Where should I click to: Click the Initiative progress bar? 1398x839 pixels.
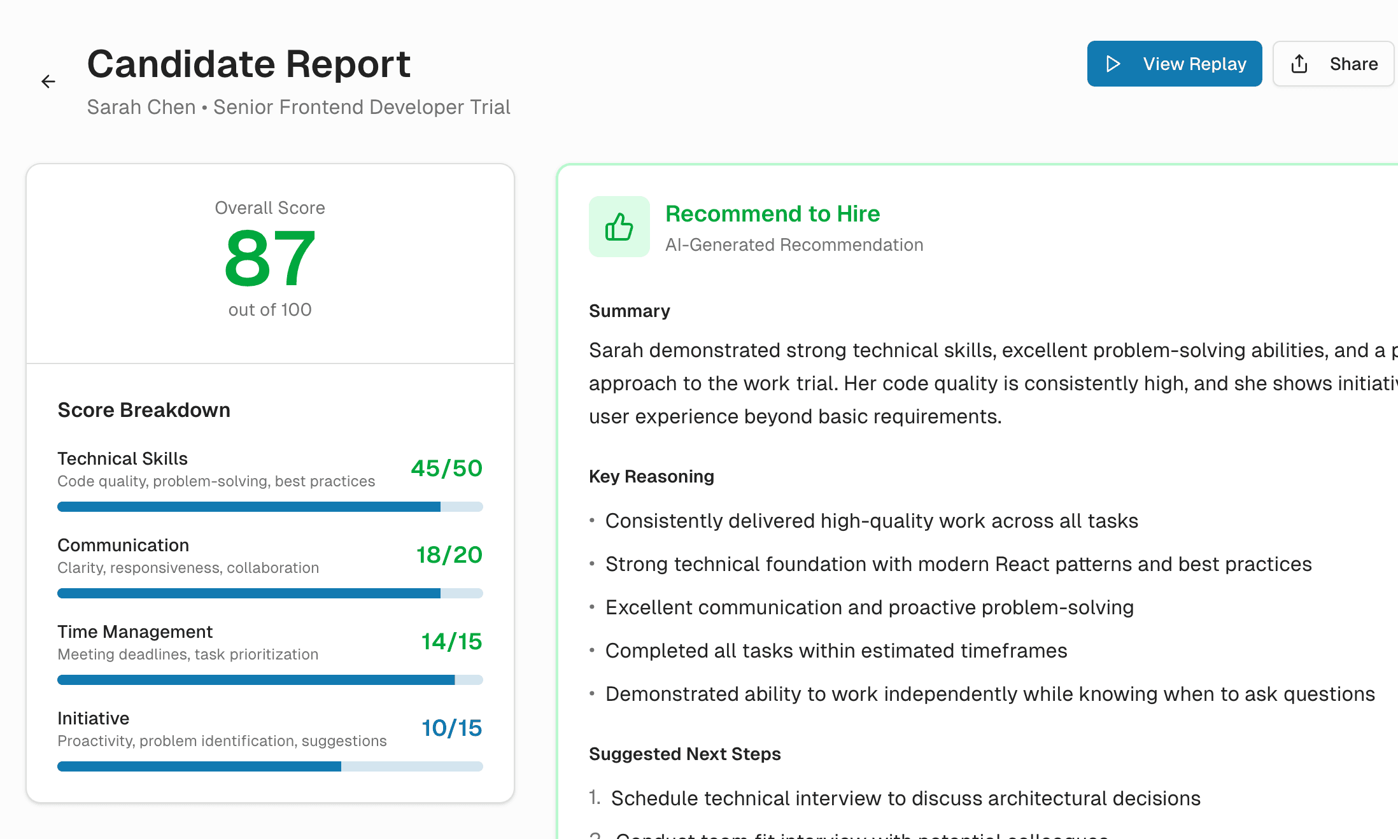[270, 766]
